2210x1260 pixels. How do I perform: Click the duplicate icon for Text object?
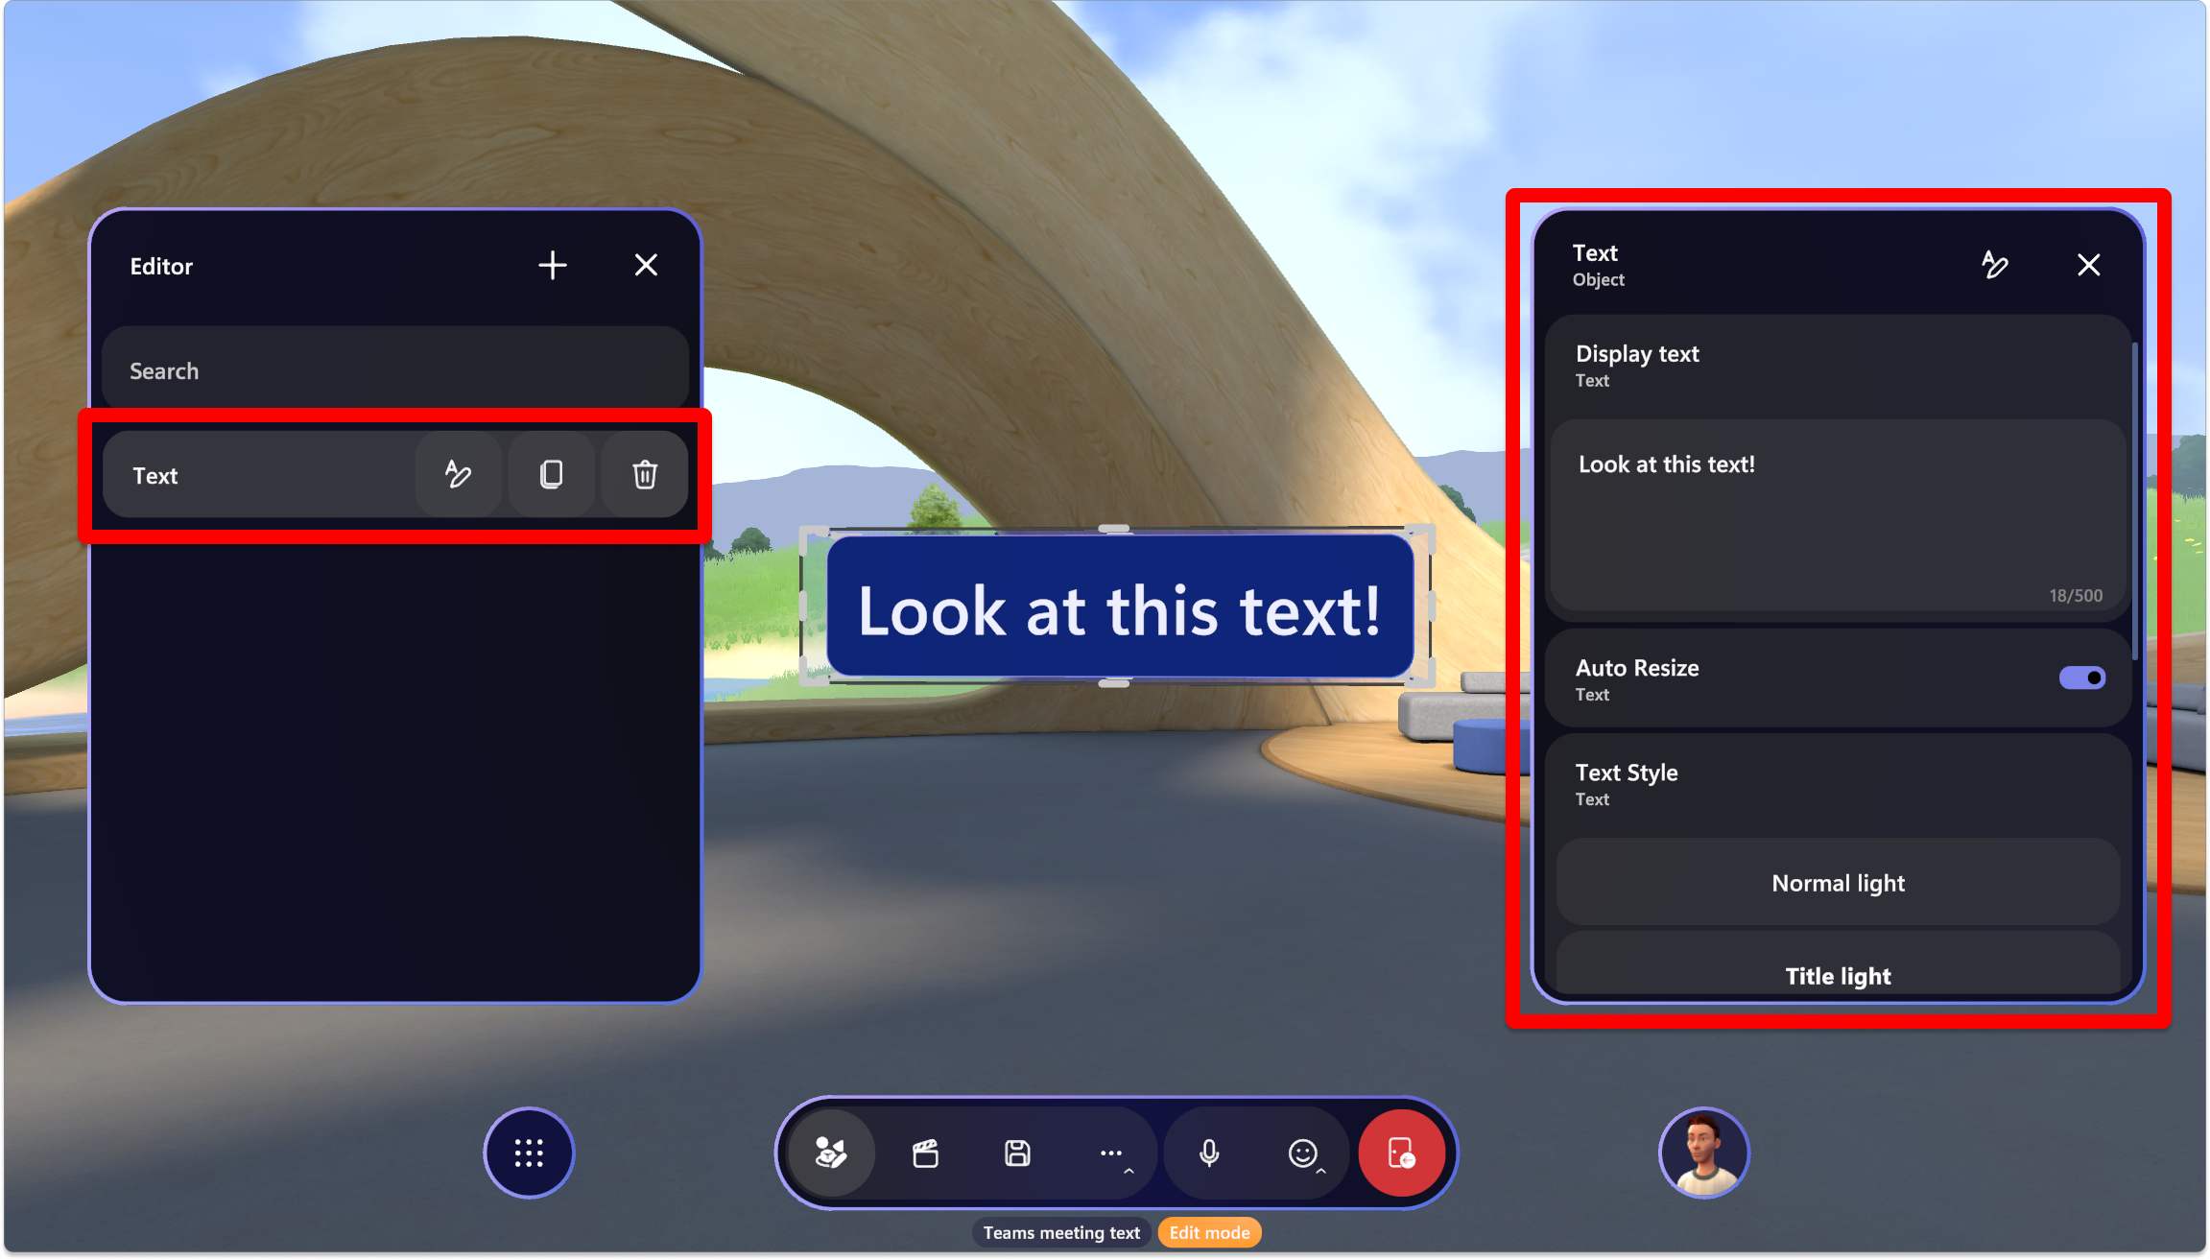pyautogui.click(x=550, y=474)
